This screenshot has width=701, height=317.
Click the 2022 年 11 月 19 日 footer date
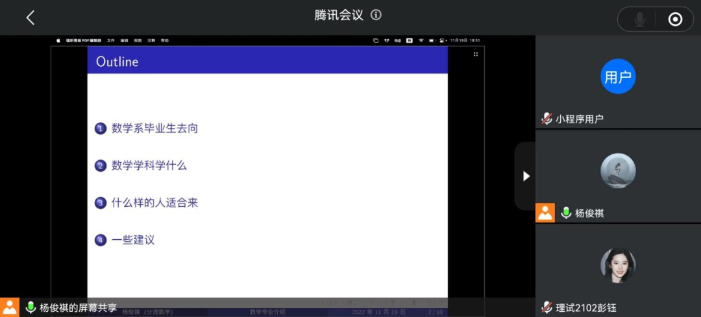click(x=378, y=312)
